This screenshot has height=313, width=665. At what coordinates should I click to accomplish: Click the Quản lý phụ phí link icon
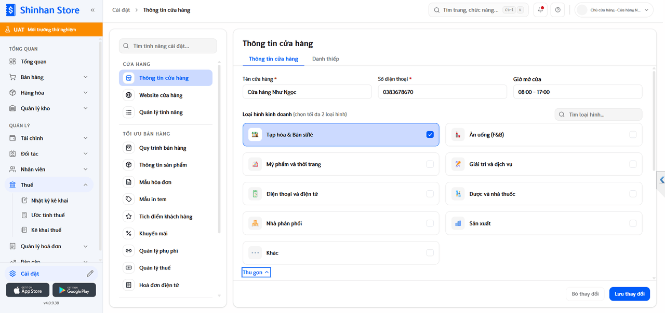point(128,251)
